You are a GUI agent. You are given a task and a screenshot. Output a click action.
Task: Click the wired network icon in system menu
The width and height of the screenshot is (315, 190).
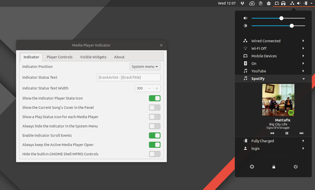pos(245,41)
